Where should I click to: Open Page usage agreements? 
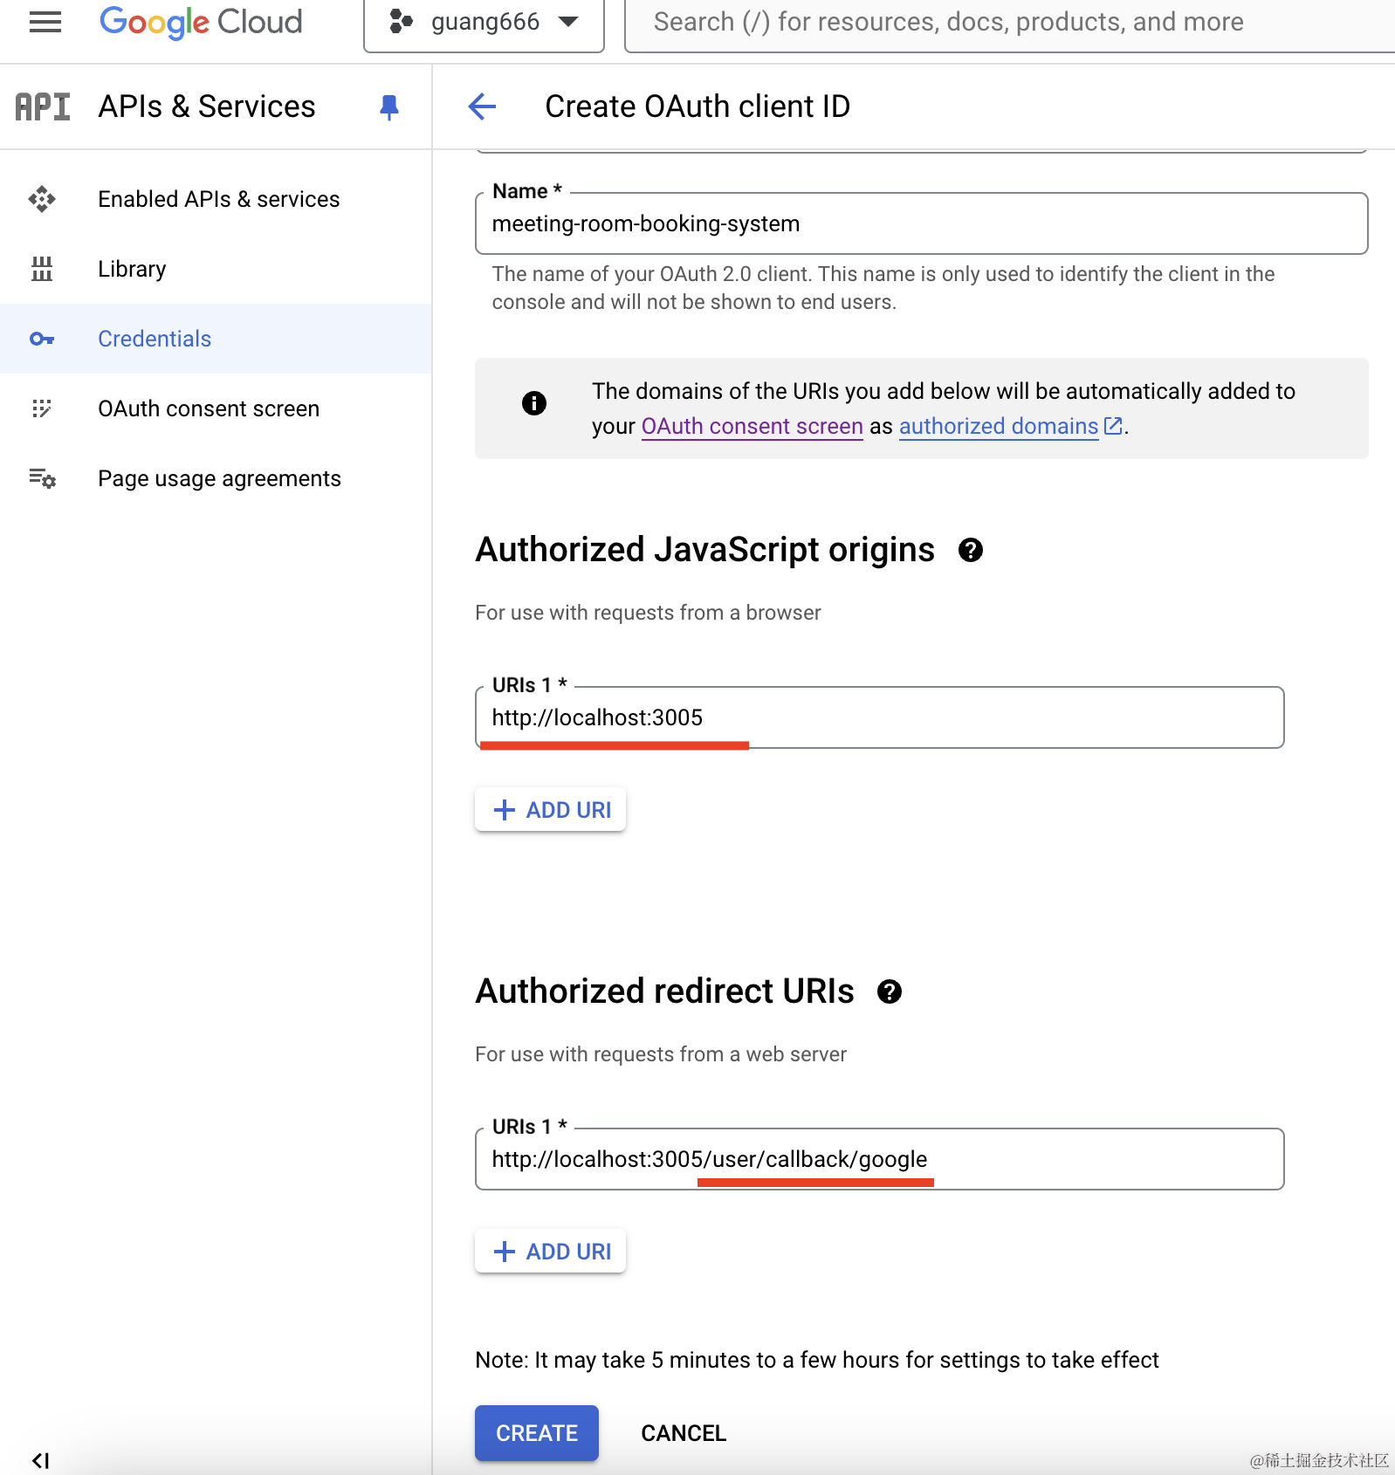pos(219,478)
